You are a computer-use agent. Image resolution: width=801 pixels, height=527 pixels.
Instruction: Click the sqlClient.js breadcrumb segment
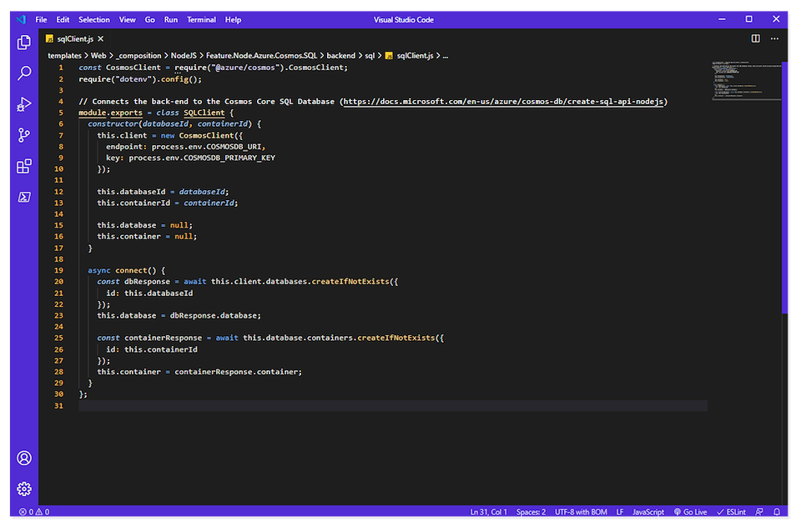[409, 56]
